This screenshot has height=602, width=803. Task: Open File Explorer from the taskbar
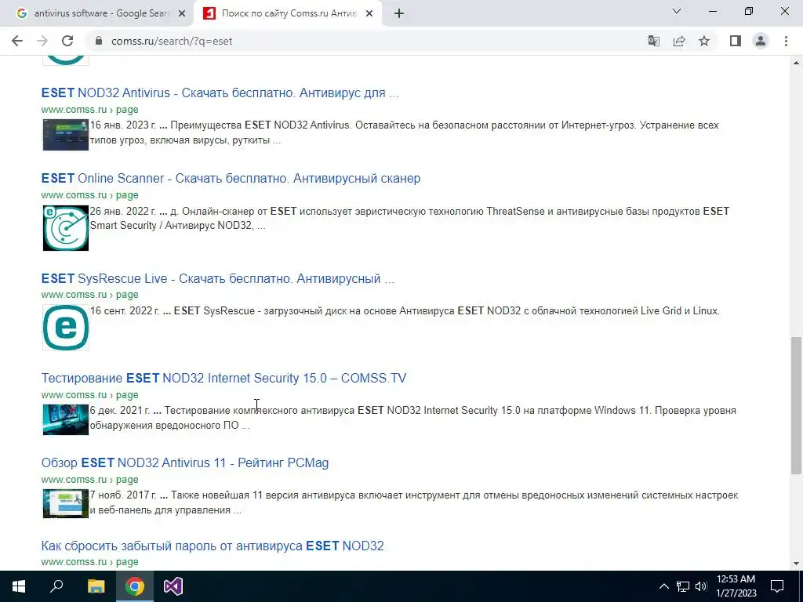click(96, 586)
